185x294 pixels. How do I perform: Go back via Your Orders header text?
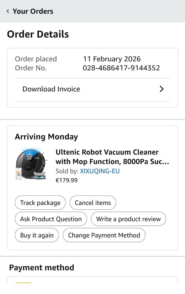[x=33, y=11]
